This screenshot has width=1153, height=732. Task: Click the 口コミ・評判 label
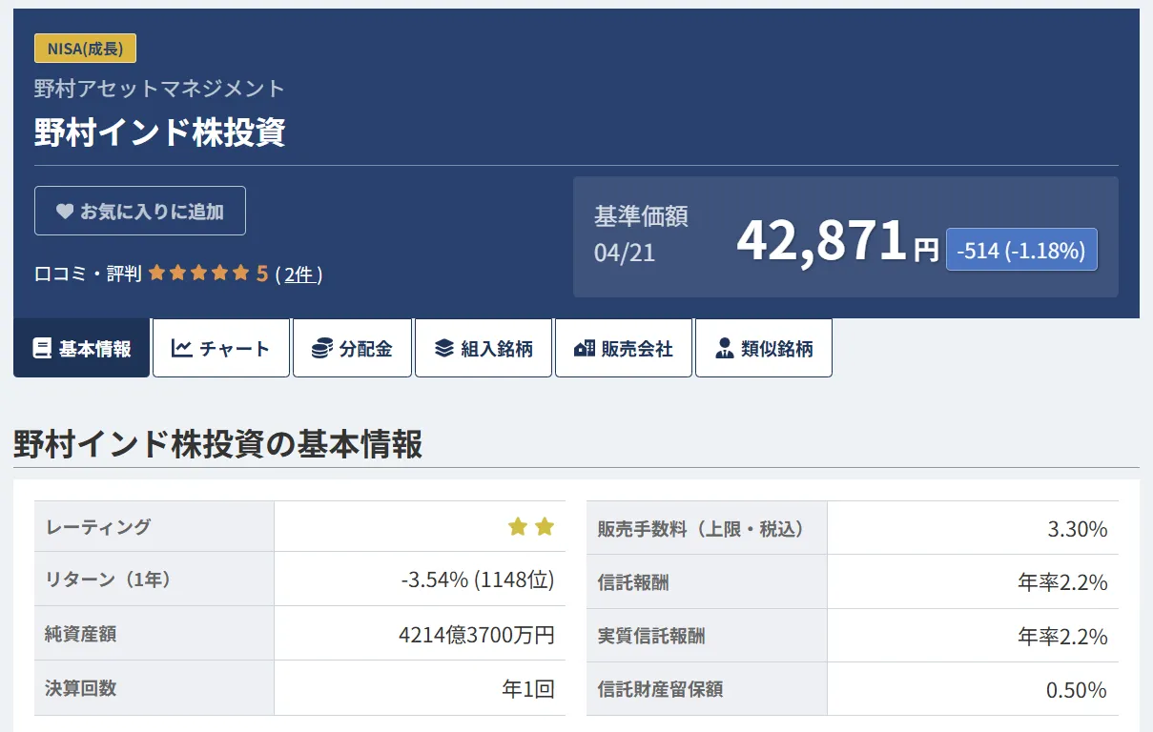tap(88, 274)
